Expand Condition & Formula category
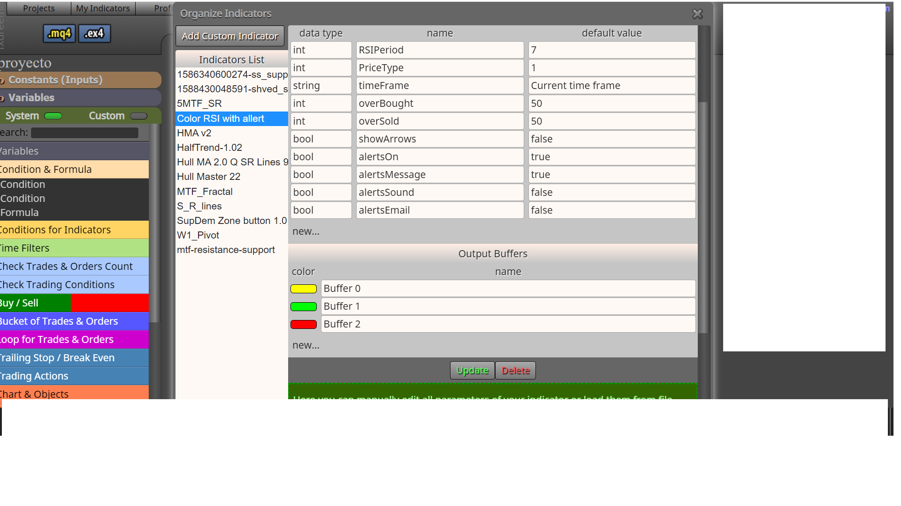This screenshot has height=506, width=901. click(74, 170)
